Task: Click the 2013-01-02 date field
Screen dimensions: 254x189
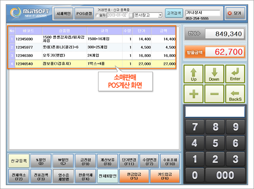Action: tap(117, 15)
